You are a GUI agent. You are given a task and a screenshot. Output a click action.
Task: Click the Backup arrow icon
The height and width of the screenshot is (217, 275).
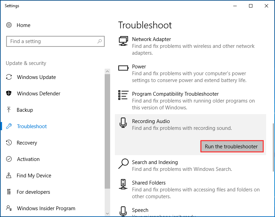(10, 110)
